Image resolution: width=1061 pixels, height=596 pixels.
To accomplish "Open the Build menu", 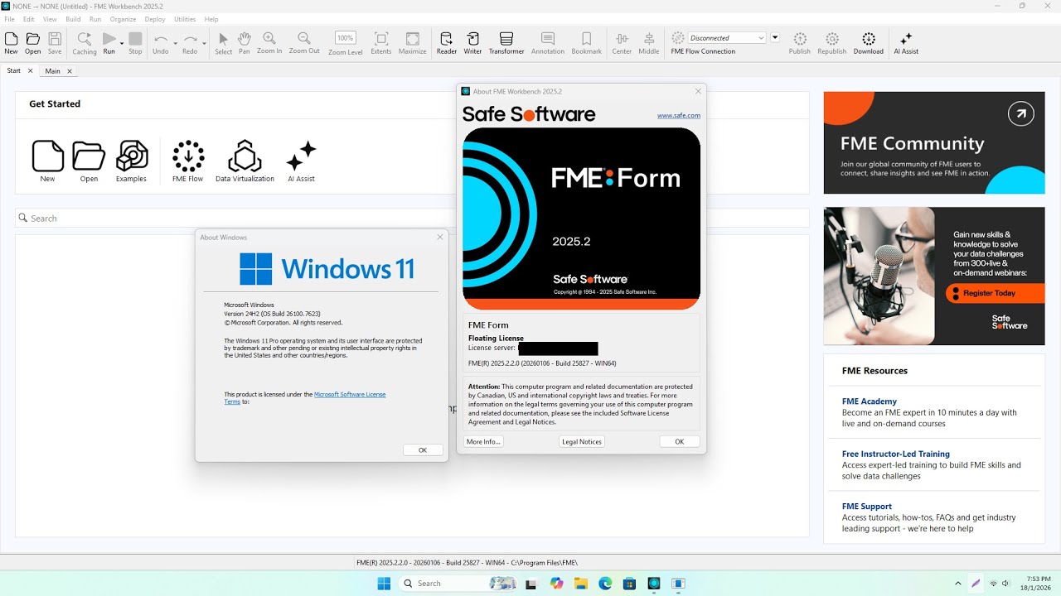I will coord(73,19).
